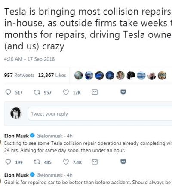This screenshot has height=186, width=172.
Task: Like the tweet showing 7.4K likes
Action: pyautogui.click(x=66, y=162)
